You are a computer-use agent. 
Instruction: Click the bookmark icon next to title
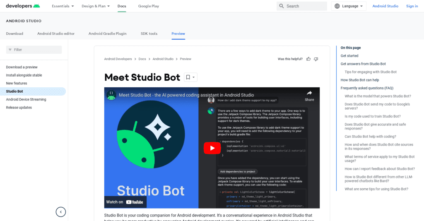pos(188,77)
